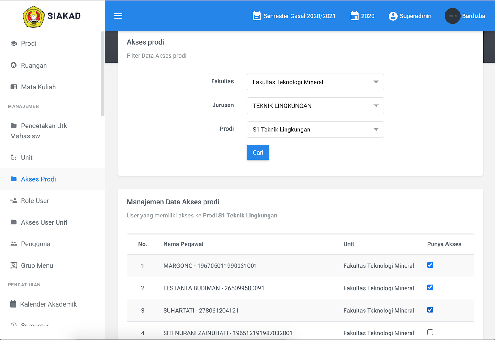This screenshot has width=495, height=340.
Task: Uncheck access for MARGONO
Action: coord(430,265)
